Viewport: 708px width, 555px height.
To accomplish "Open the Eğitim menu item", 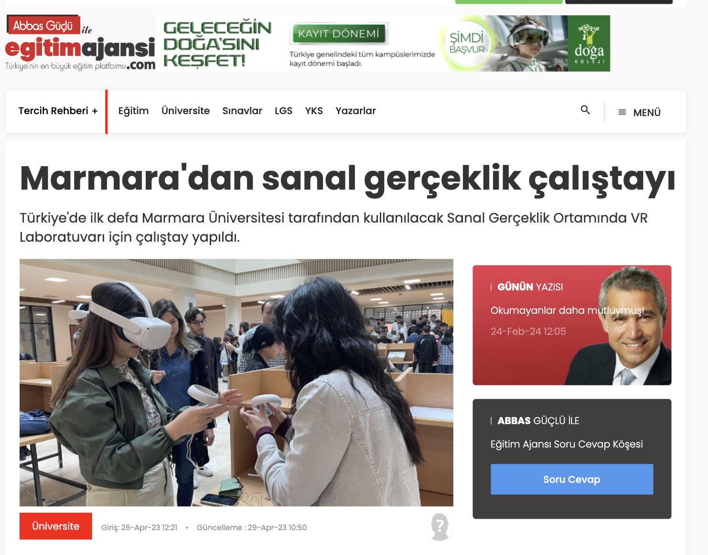I will (133, 111).
